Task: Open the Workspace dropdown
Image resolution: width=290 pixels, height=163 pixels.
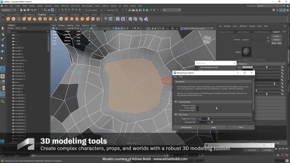Action: [x=271, y=6]
